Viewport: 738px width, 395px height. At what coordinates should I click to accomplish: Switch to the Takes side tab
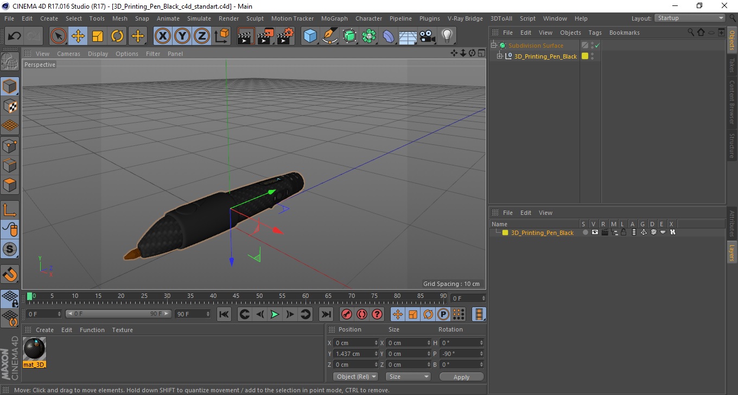point(732,65)
